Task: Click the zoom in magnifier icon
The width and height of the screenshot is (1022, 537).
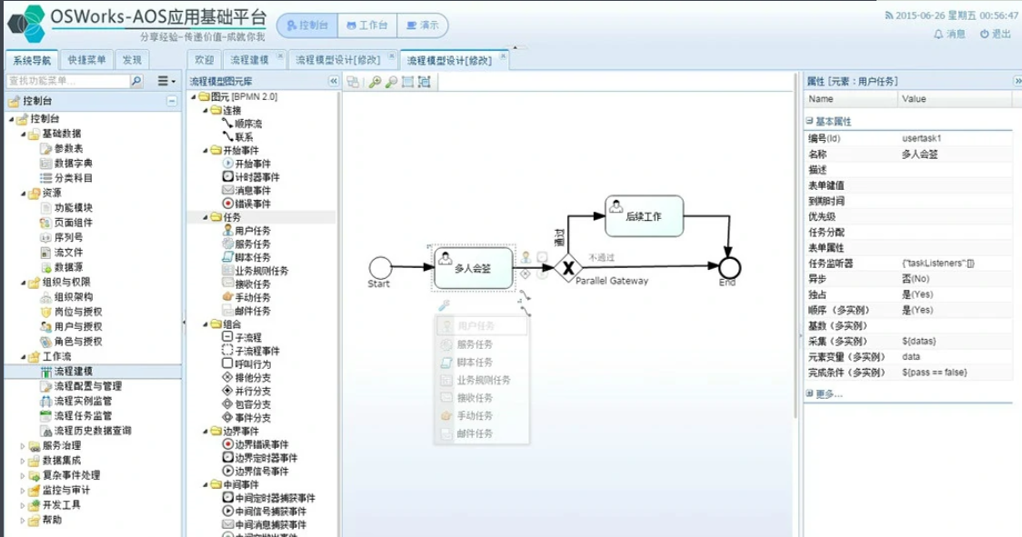Action: (375, 82)
